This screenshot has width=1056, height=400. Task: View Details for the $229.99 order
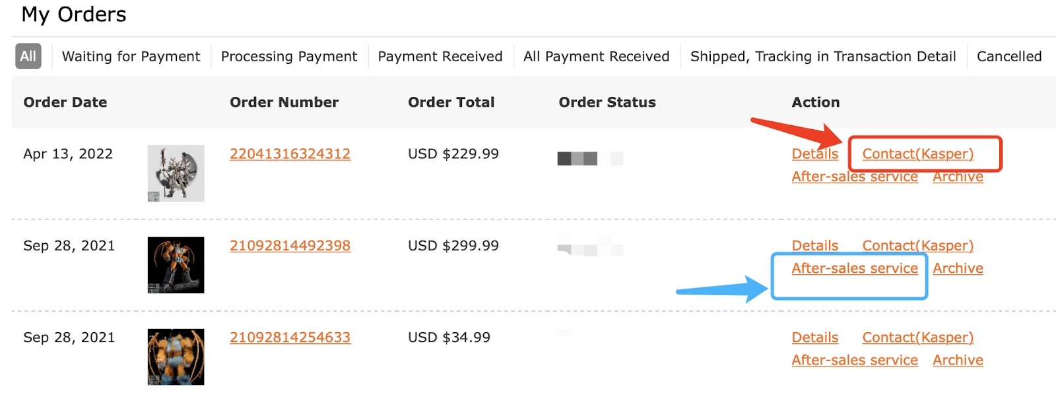click(814, 154)
